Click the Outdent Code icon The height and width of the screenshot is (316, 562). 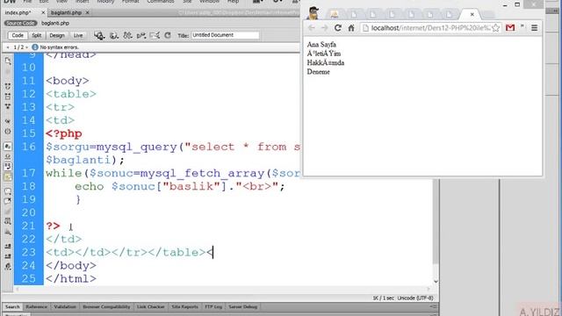pos(8,256)
